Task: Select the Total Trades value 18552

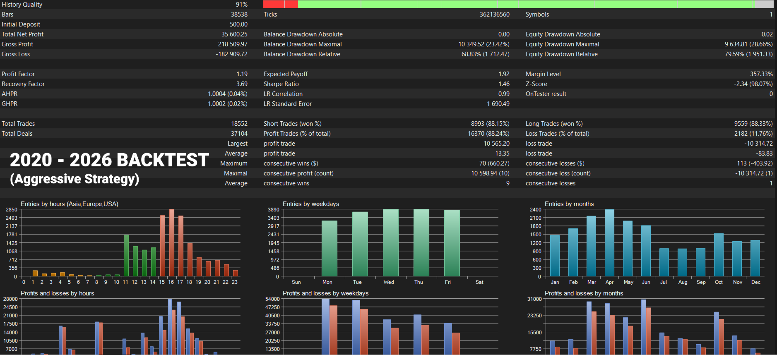Action: click(239, 124)
